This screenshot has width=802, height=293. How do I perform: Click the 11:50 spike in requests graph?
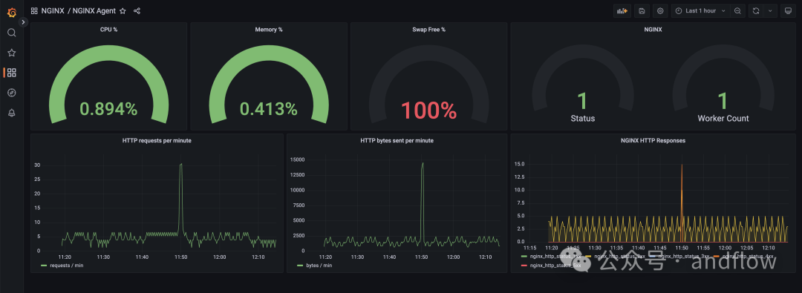pyautogui.click(x=181, y=165)
